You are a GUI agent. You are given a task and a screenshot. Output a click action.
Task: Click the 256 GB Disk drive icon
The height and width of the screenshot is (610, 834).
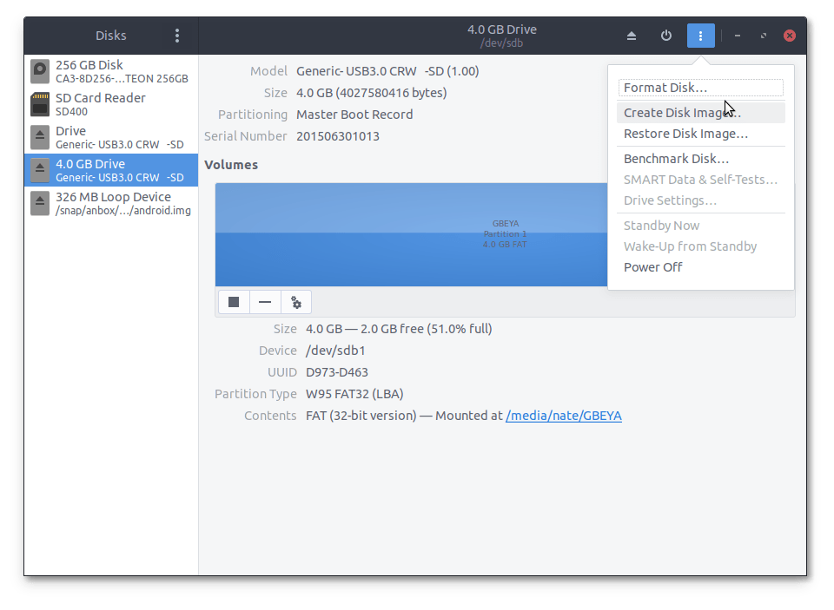click(39, 71)
